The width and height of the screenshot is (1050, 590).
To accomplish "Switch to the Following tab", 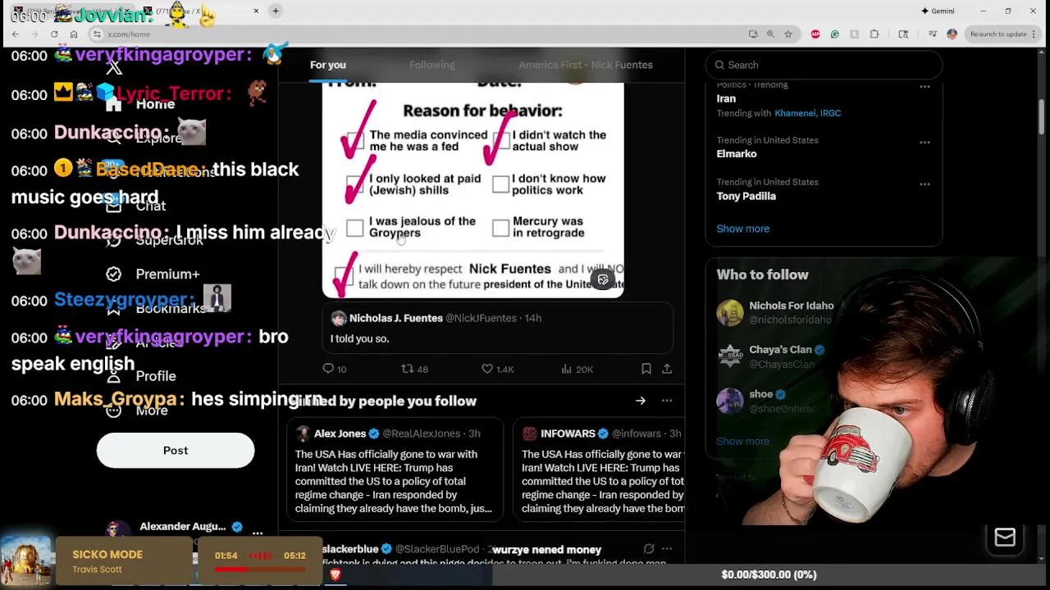I will (431, 65).
